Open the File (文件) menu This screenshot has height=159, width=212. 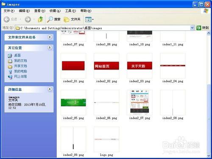pyautogui.click(x=9, y=11)
